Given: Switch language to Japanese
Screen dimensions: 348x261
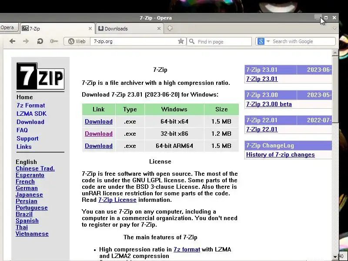Looking at the screenshot, I should pyautogui.click(x=29, y=194).
